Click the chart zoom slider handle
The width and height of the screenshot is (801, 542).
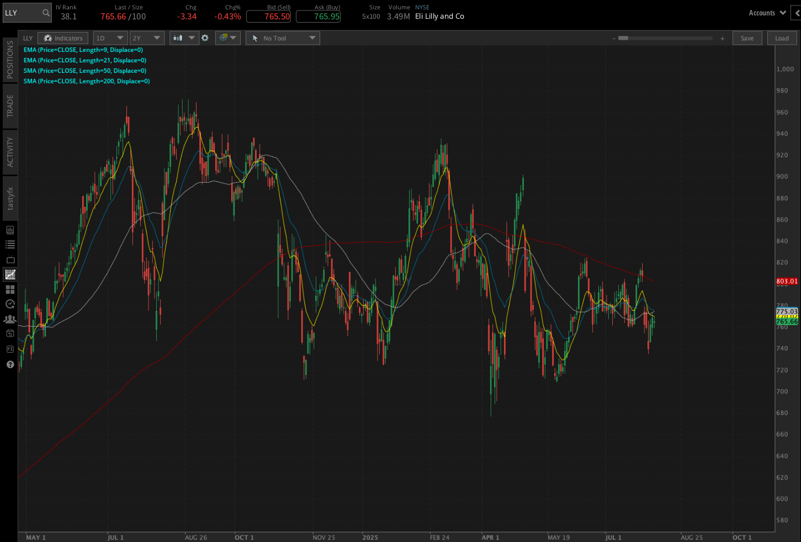click(623, 38)
